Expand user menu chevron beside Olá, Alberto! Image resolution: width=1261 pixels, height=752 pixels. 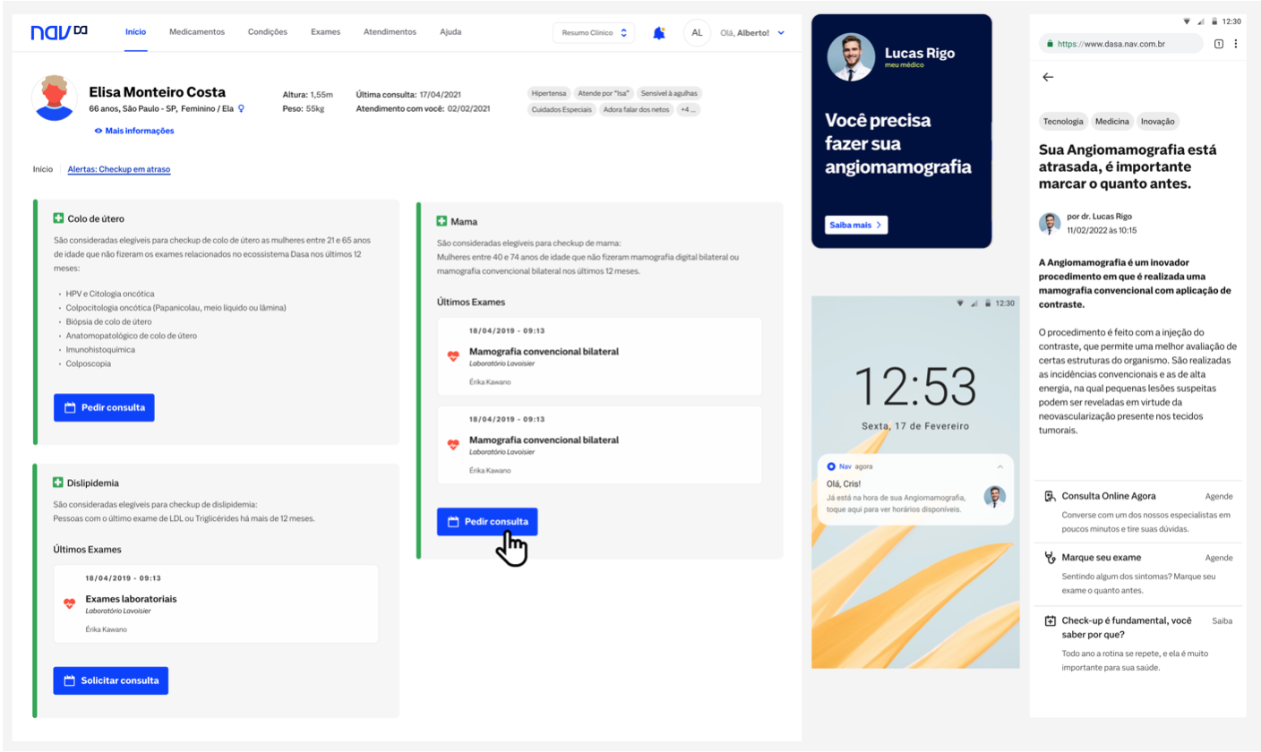point(781,33)
